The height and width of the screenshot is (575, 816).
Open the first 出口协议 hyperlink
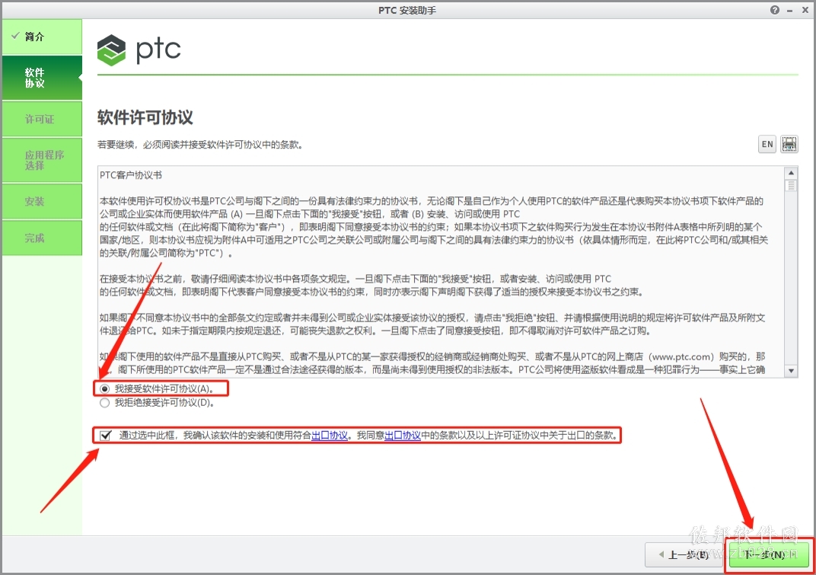click(x=330, y=436)
